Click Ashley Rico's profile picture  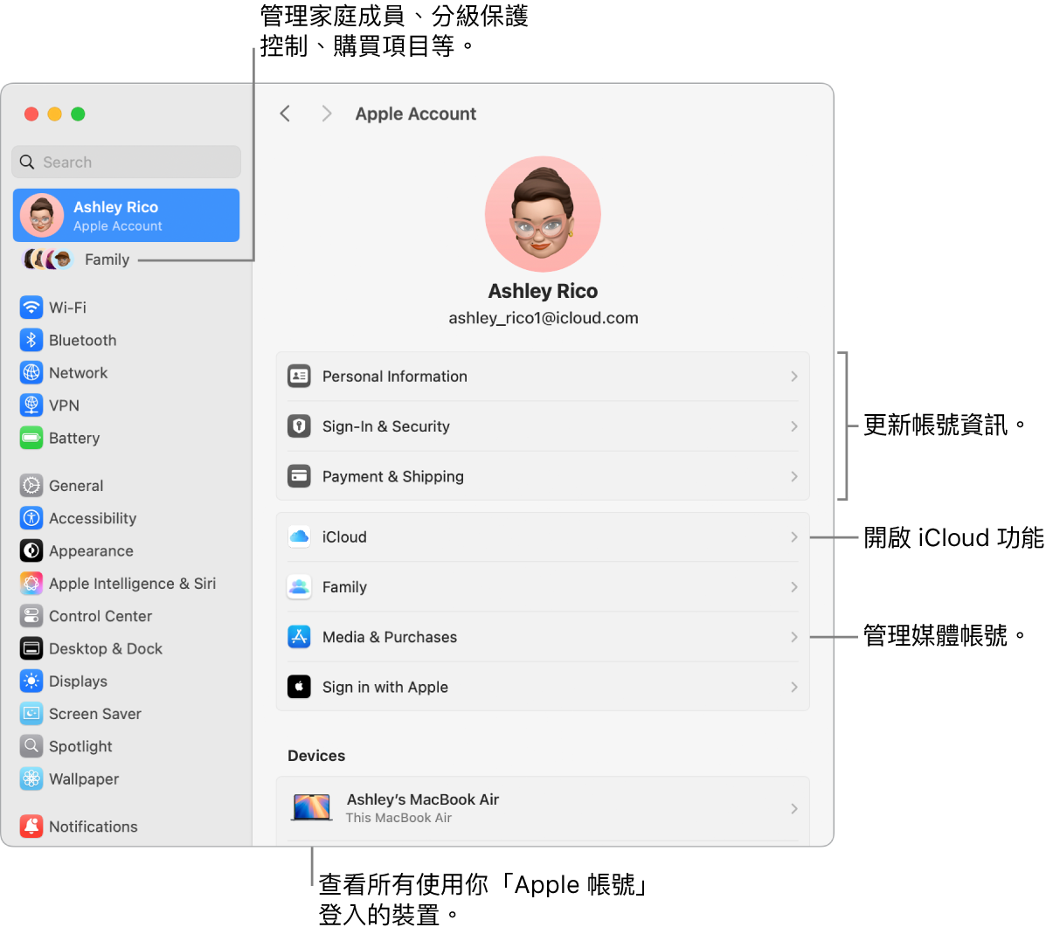coord(543,213)
